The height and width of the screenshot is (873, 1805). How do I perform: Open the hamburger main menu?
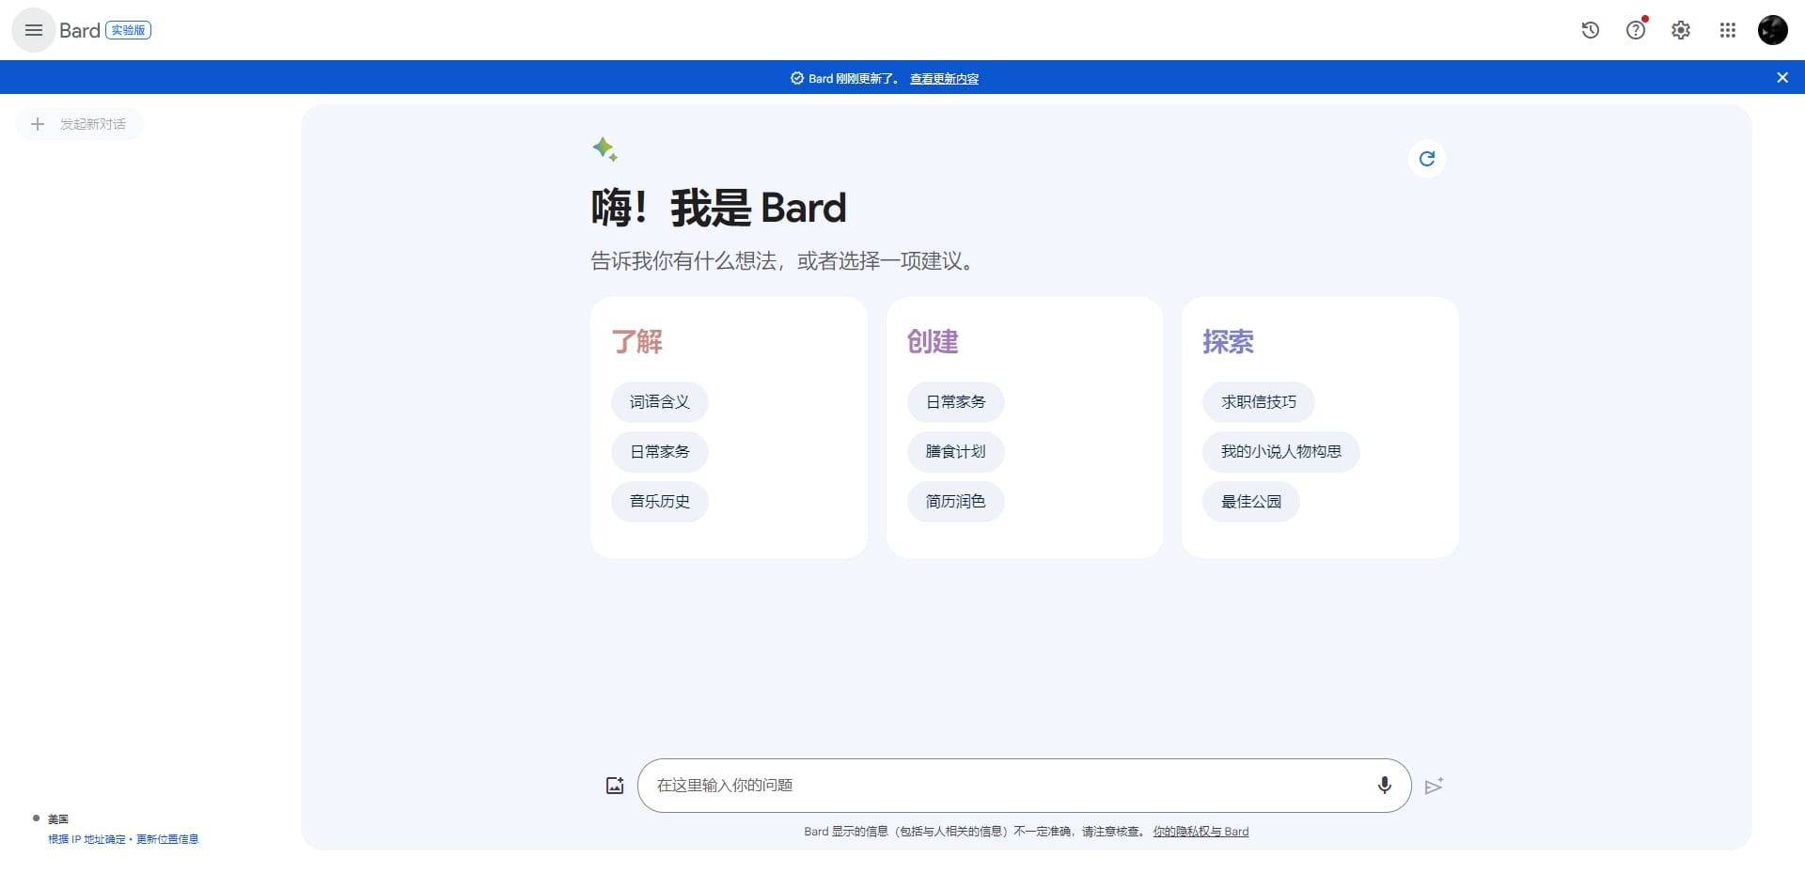[x=34, y=30]
